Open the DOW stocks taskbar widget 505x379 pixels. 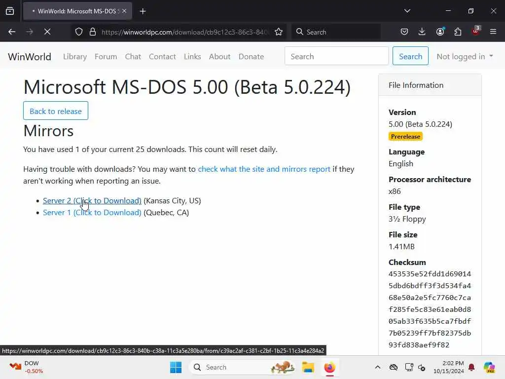coord(27,367)
